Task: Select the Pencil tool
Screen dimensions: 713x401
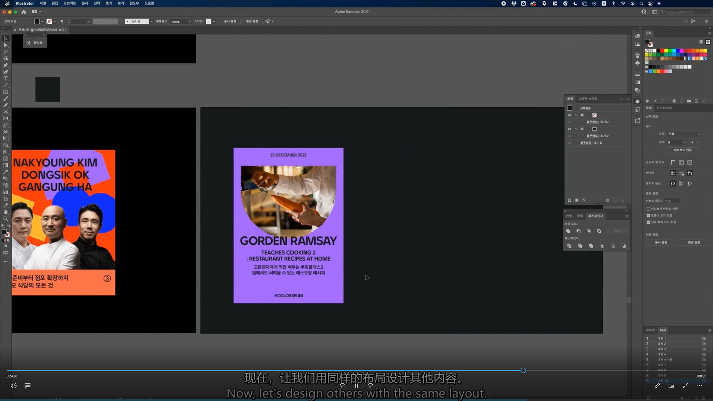Action: pyautogui.click(x=6, y=105)
